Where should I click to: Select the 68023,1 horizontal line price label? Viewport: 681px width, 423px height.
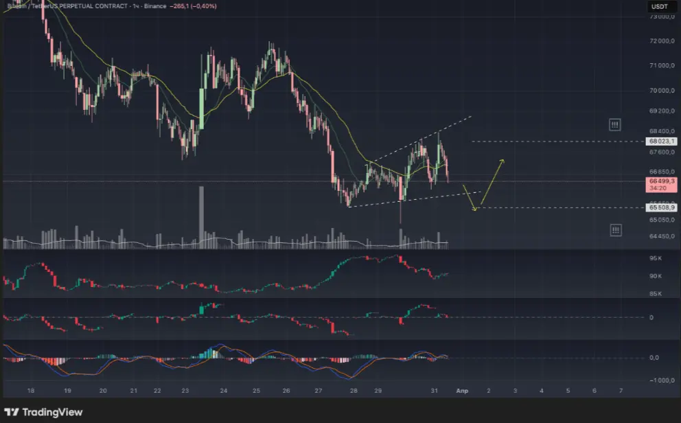click(662, 141)
